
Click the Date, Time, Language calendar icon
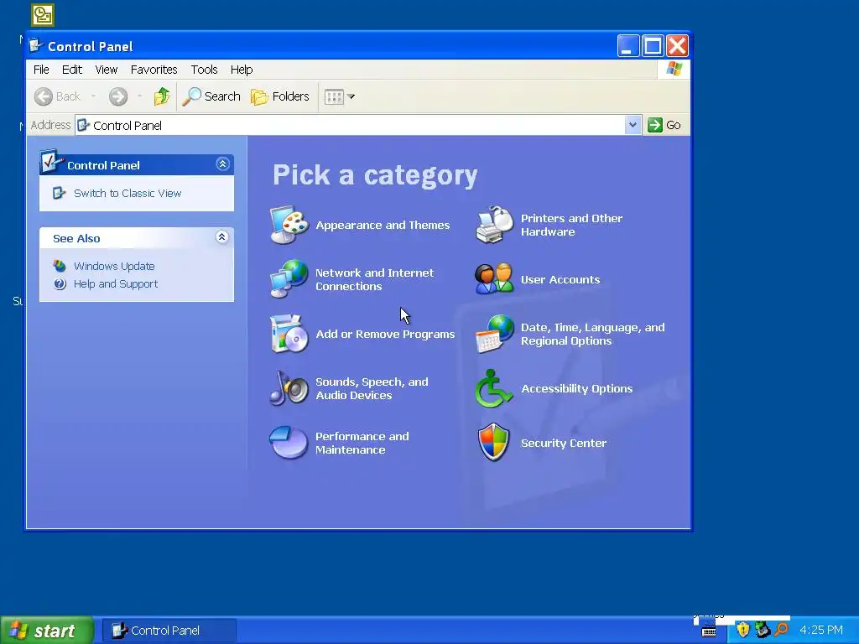(495, 334)
